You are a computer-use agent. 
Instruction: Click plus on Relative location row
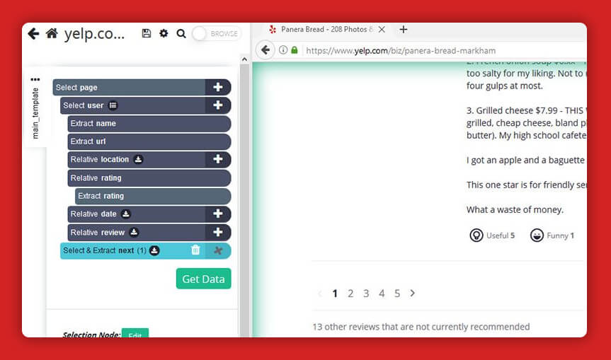click(218, 159)
